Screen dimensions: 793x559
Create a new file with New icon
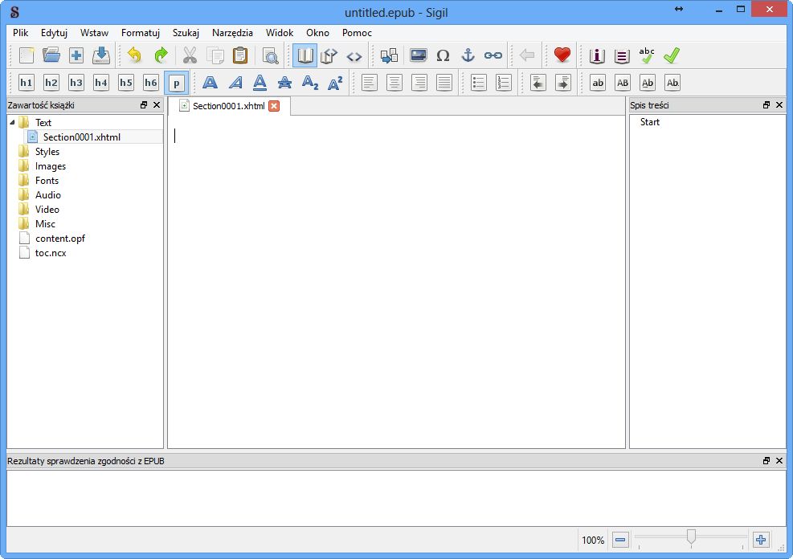(x=27, y=55)
